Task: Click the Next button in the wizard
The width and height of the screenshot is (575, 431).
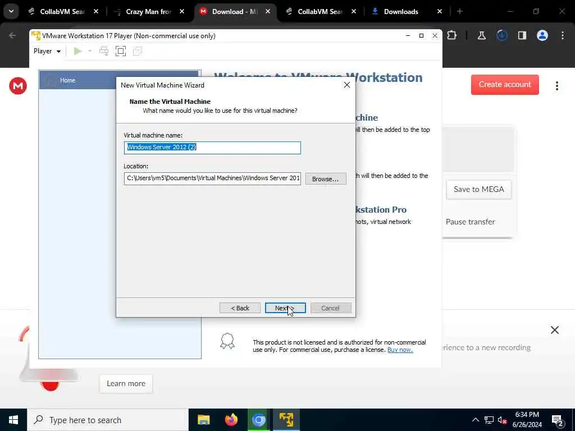Action: click(285, 308)
